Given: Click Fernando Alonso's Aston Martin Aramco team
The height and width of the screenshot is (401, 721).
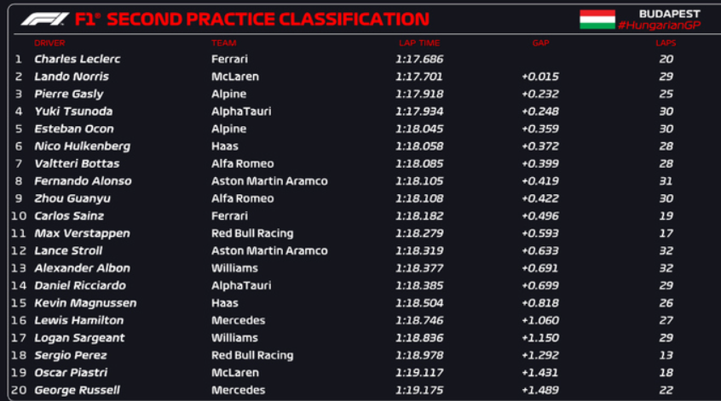Looking at the screenshot, I should tap(269, 181).
